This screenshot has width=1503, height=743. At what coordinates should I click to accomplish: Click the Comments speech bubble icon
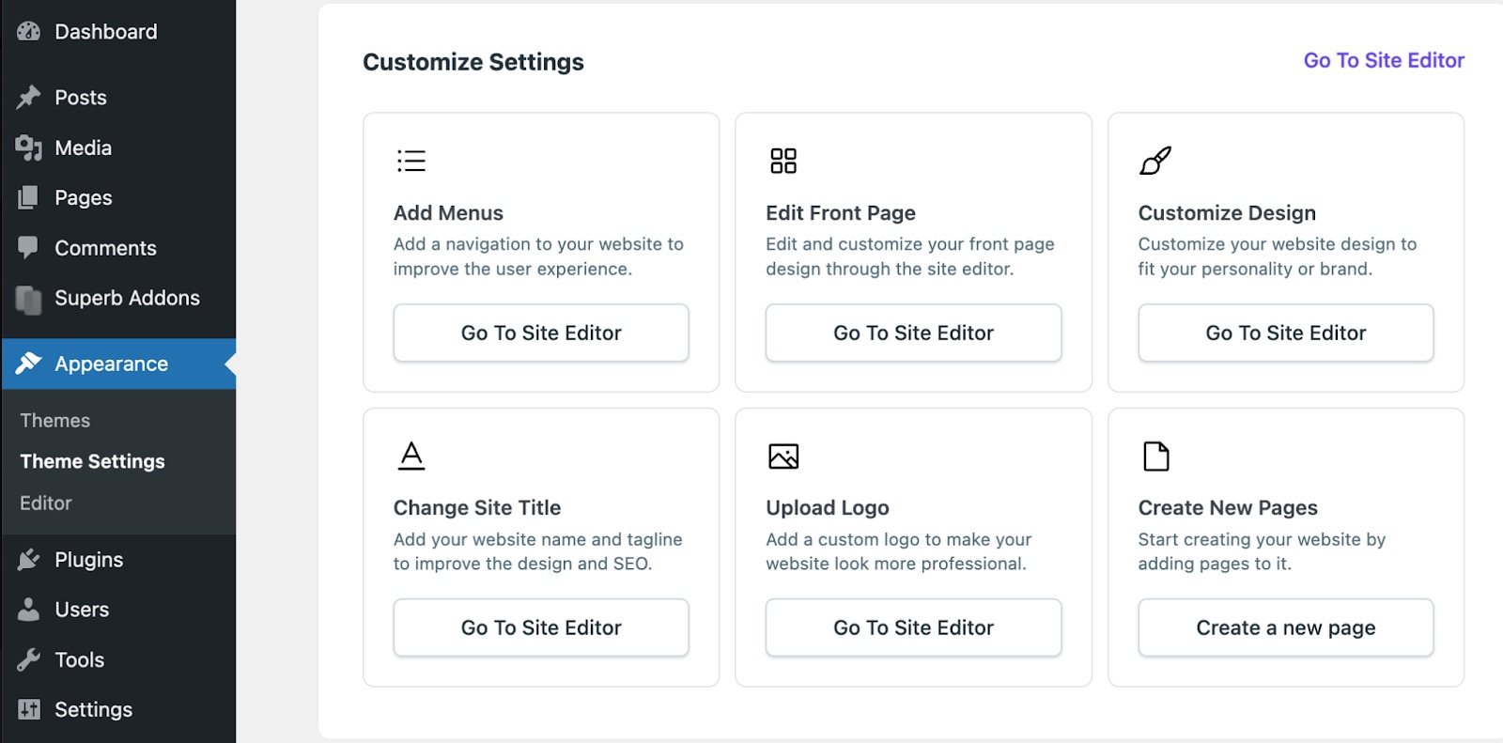[28, 247]
